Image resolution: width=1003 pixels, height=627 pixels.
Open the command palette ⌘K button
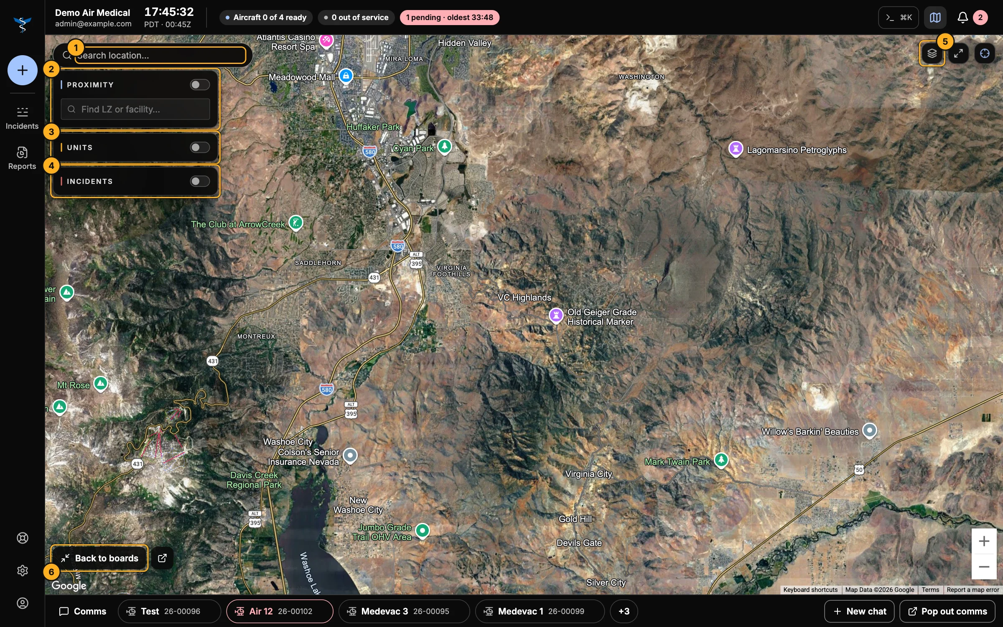[x=898, y=18]
